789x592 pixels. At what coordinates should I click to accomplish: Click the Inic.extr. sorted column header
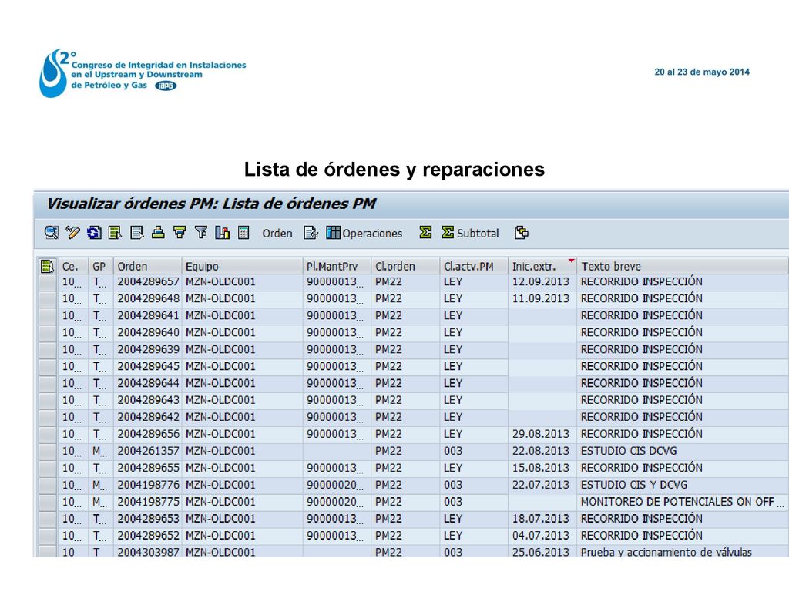click(542, 266)
